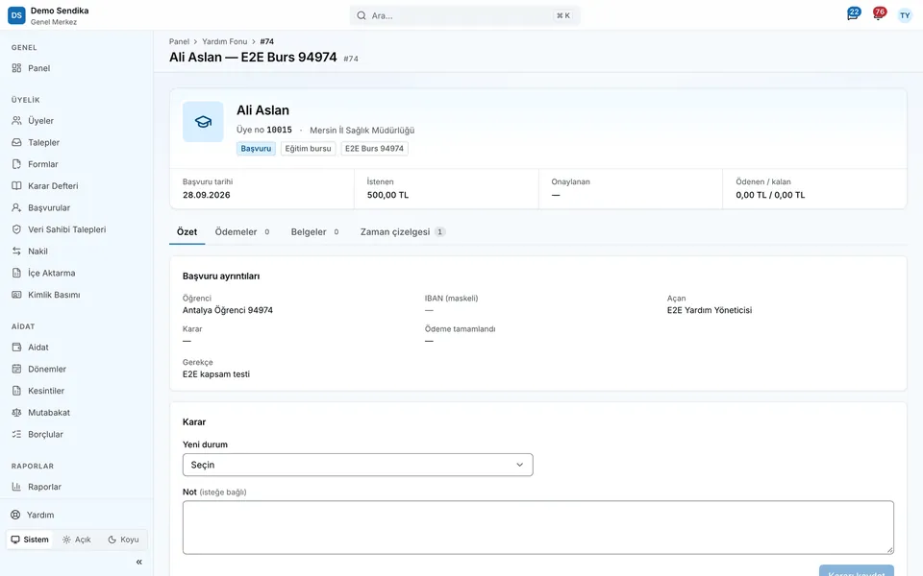Collapse the sidebar with double chevron
The width and height of the screenshot is (923, 576).
pyautogui.click(x=138, y=562)
